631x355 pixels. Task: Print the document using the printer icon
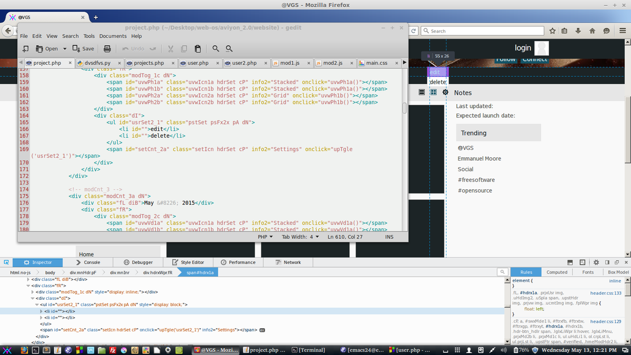(x=107, y=48)
